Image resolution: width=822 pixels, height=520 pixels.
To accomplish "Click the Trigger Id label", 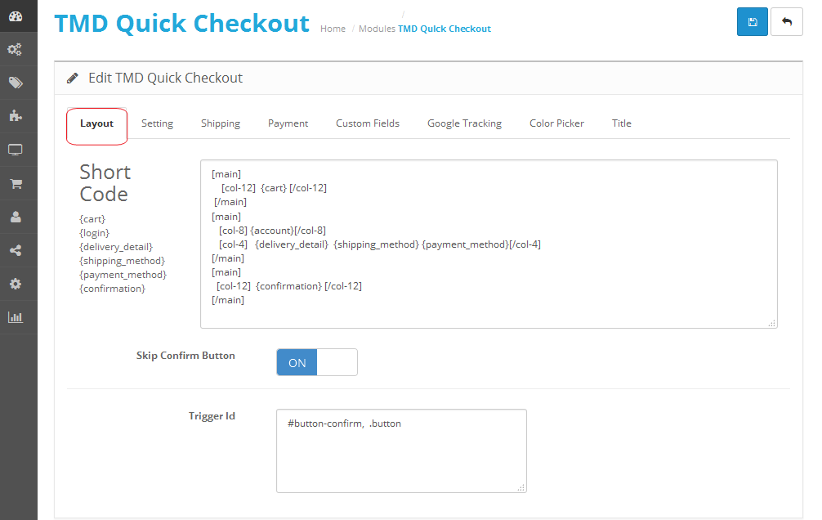I will tap(212, 416).
